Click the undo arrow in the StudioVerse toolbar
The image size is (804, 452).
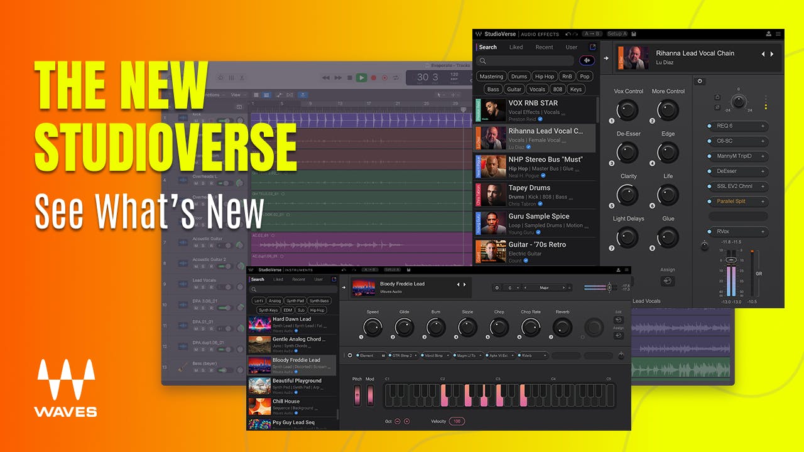pos(567,34)
